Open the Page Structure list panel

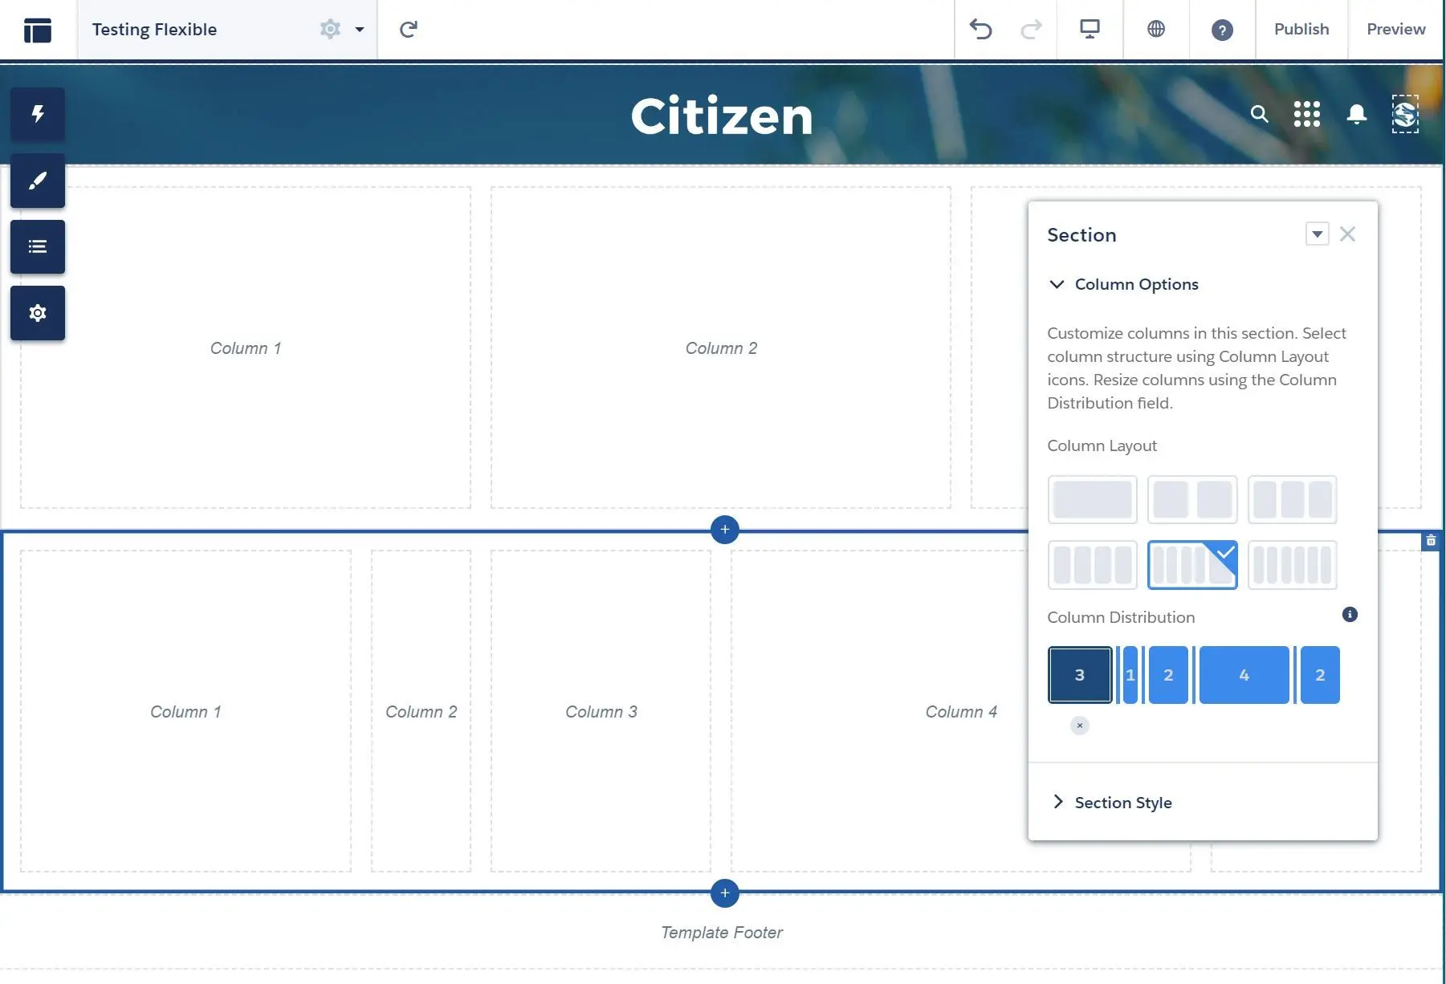pyautogui.click(x=38, y=246)
